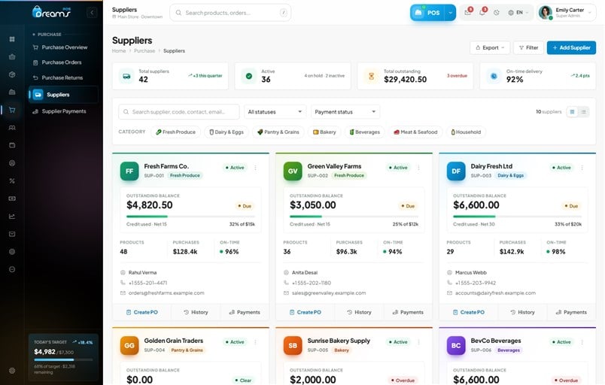Open the Emily Carter profile menu

tap(566, 13)
